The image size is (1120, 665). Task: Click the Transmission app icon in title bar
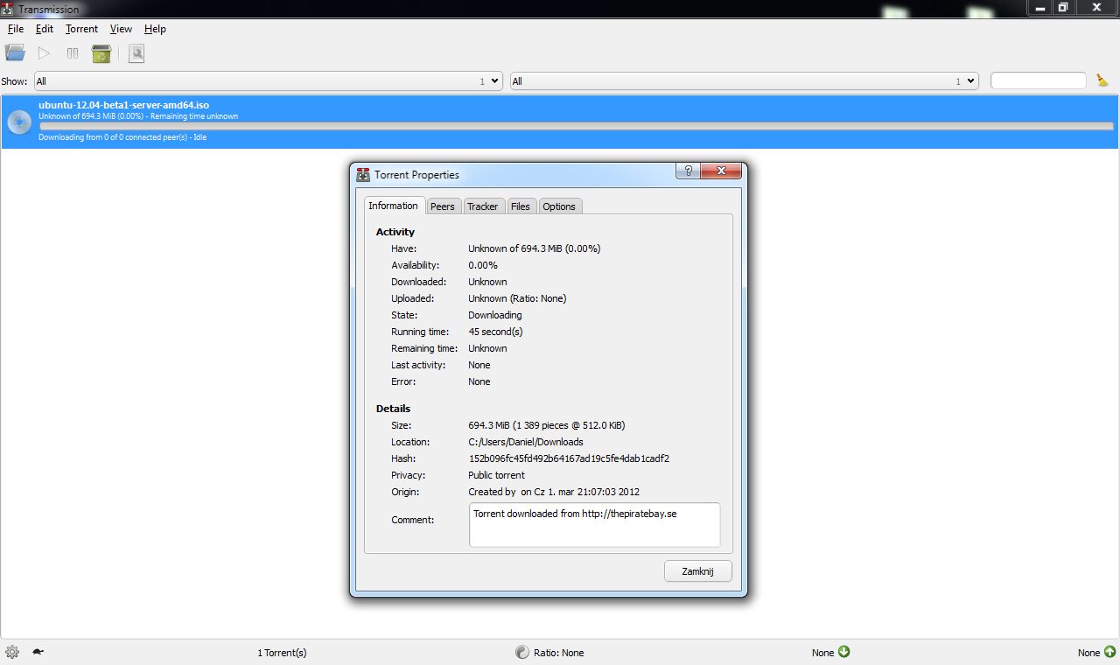(x=9, y=9)
